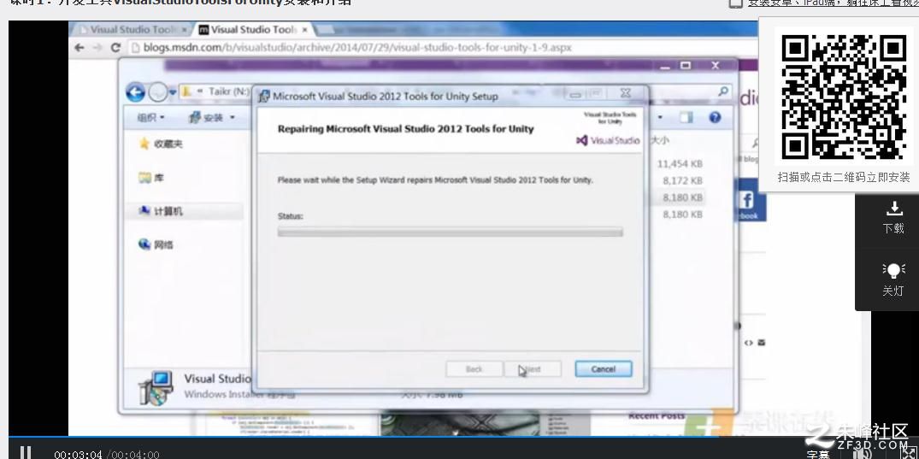Maximize the Explorer window
919x459 pixels.
click(686, 65)
